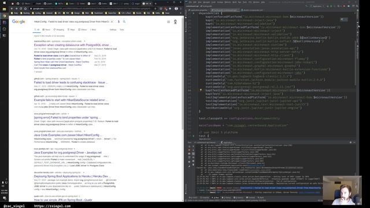370x208 pixels.
Task: Open IntelliJ VCS menu
Action: (250, 2)
